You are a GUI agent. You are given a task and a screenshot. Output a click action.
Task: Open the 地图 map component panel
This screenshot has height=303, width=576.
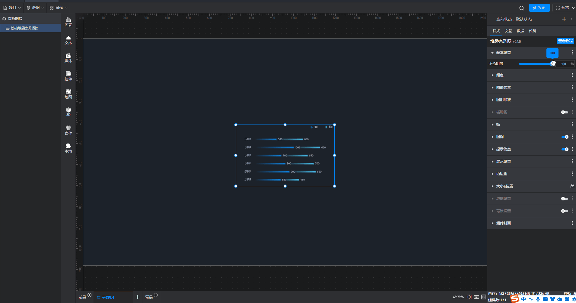68,94
